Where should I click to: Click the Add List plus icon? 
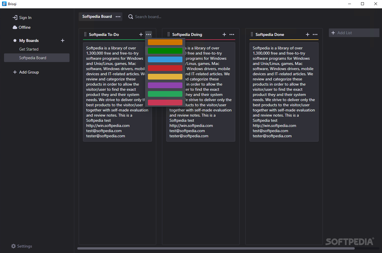click(333, 33)
